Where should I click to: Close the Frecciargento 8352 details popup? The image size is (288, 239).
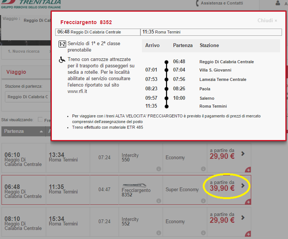[267, 21]
